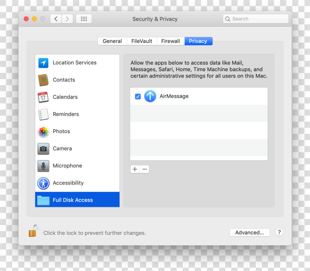Open help with the question mark button
This screenshot has width=310, height=271.
coord(279,232)
